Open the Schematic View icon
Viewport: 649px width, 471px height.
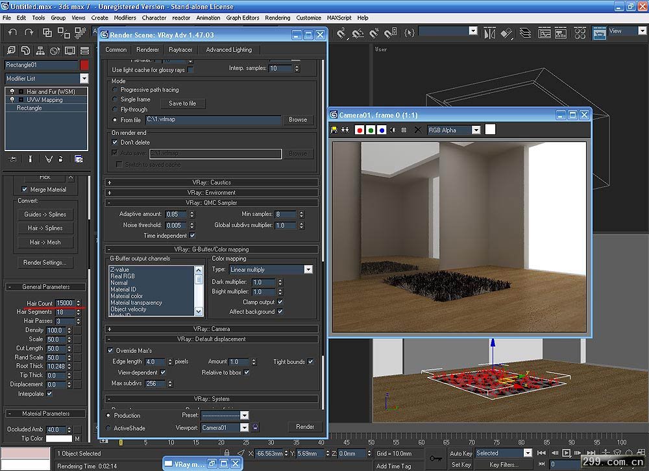[561, 32]
